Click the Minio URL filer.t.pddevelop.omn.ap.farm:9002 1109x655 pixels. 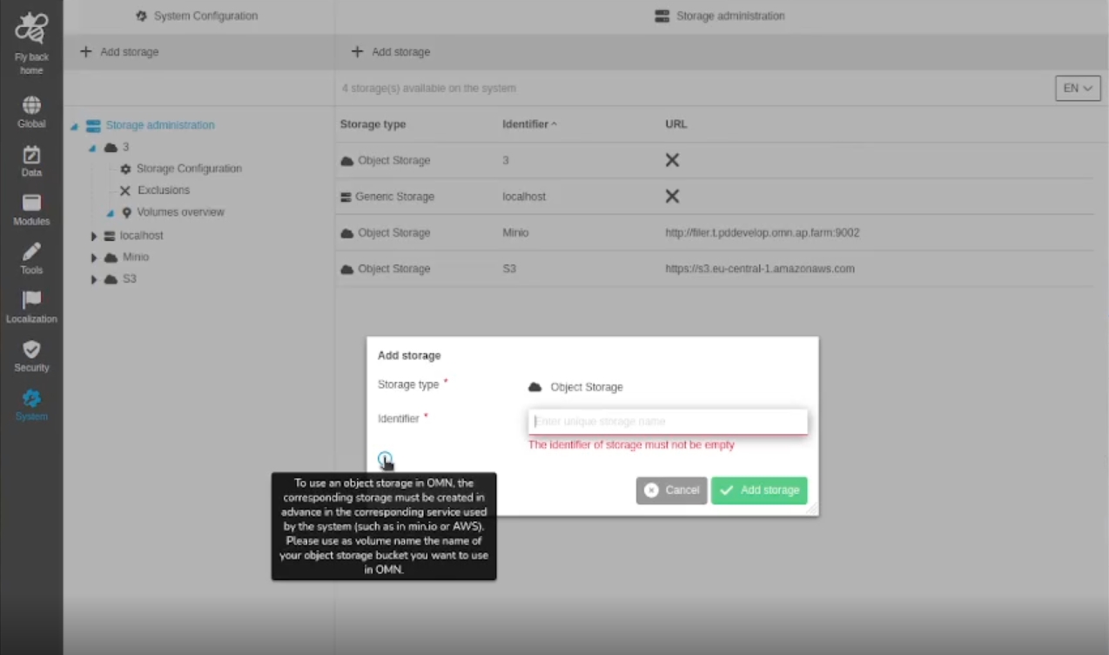pos(763,233)
